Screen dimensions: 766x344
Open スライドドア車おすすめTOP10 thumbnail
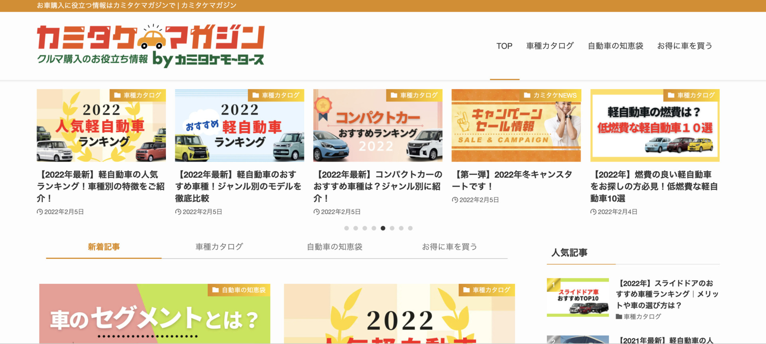point(578,297)
